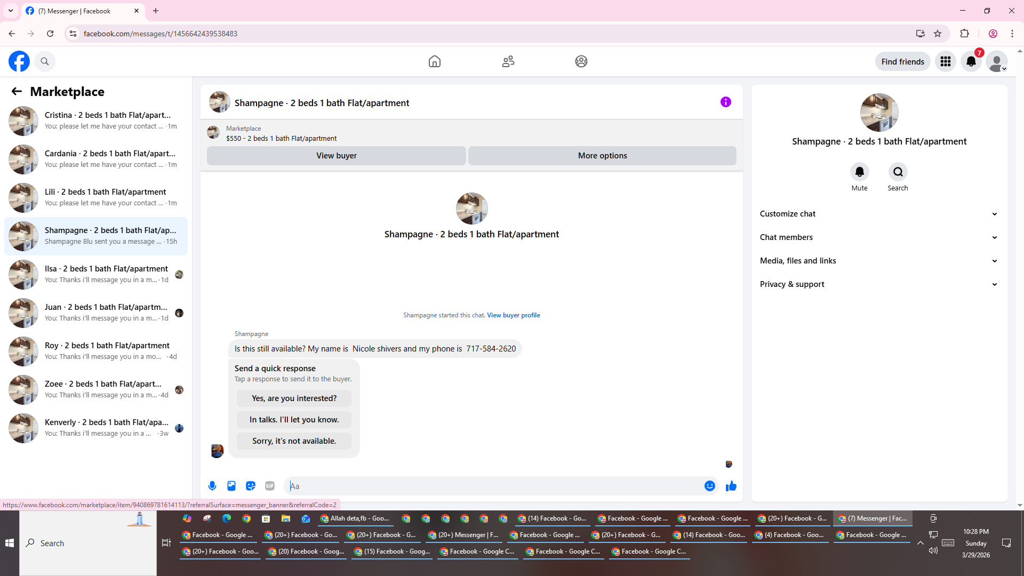Open Cardania's conversation in the list
1024x576 pixels.
coord(96,159)
